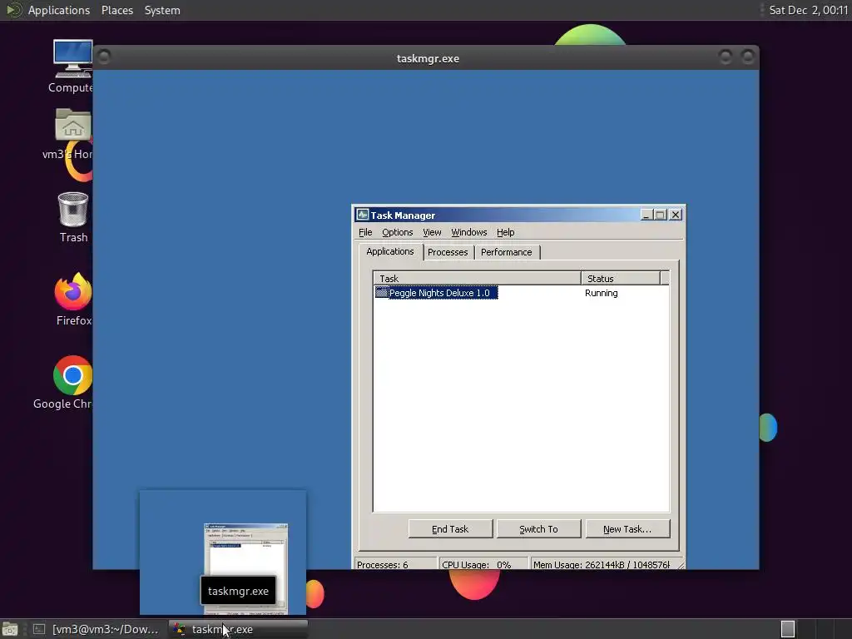The image size is (852, 639).
Task: Open the System menu in top panel
Action: coord(162,10)
